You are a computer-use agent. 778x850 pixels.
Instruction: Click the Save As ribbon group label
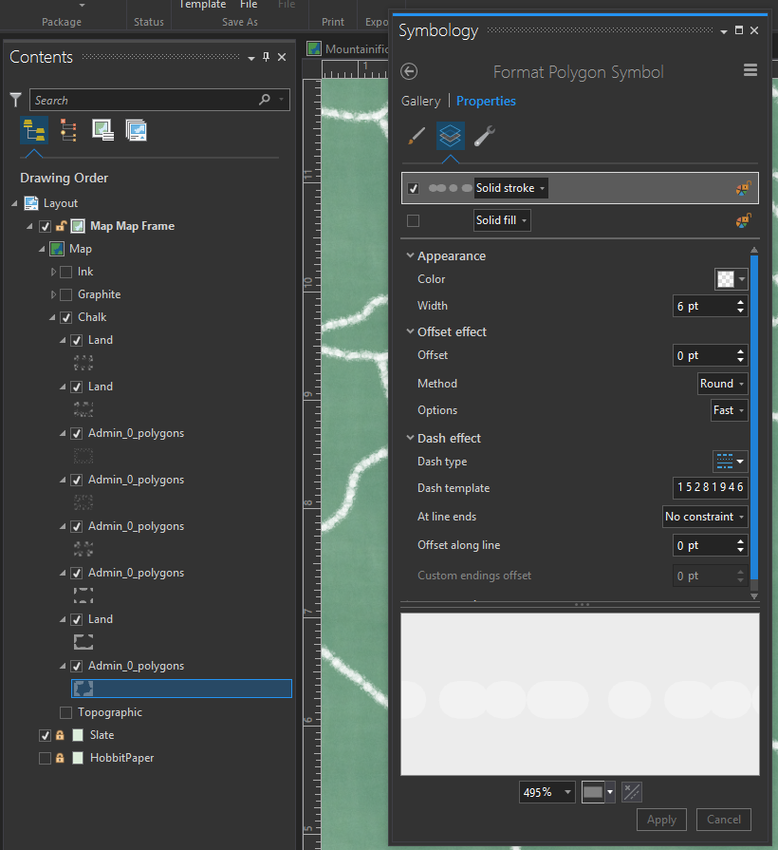click(239, 22)
